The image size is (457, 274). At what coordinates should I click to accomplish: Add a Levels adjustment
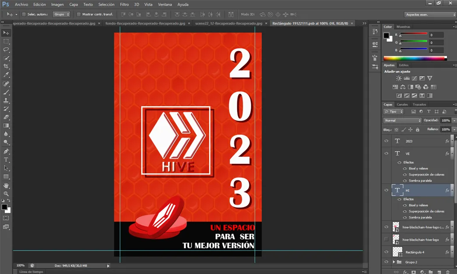tap(407, 78)
